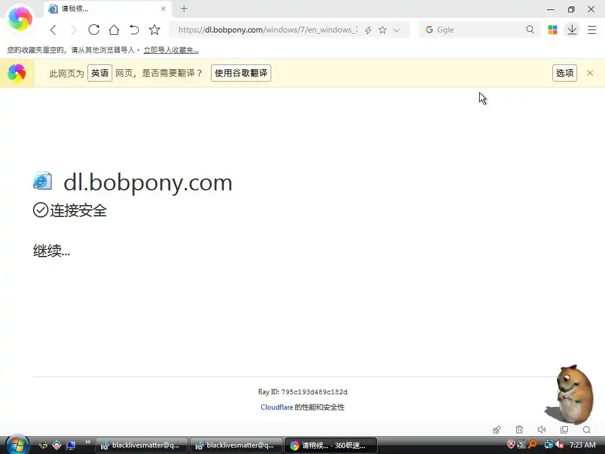Select the 请稍候 browser tab
Screen dimensions: 605x454
click(108, 8)
